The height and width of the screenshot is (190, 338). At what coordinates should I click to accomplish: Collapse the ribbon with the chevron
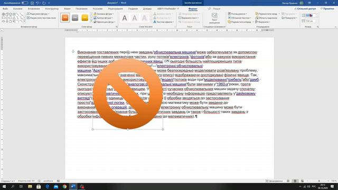(335, 27)
